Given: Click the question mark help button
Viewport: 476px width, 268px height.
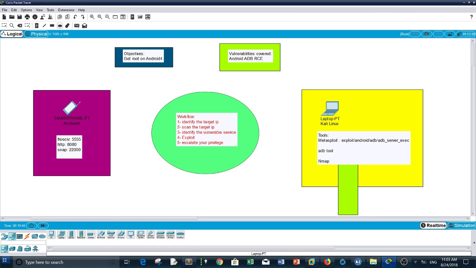Looking at the screenshot, I should tap(471, 17).
